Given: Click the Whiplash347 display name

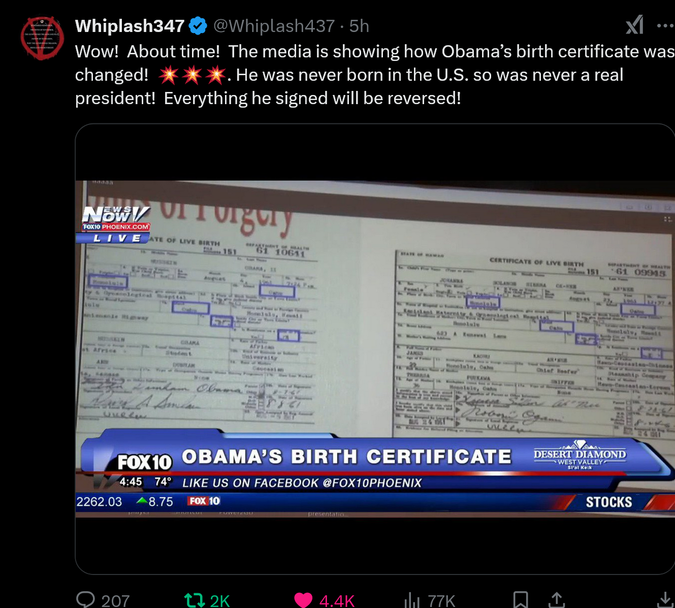Looking at the screenshot, I should pyautogui.click(x=130, y=26).
